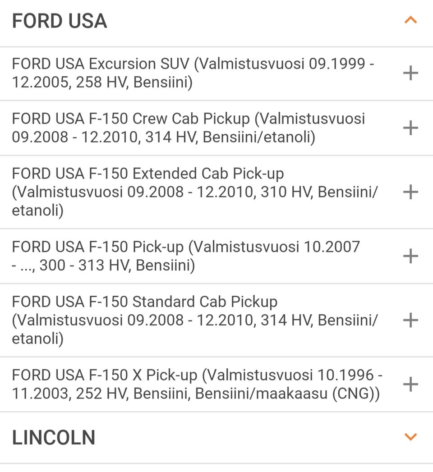Screen dimensions: 433x472
Task: Tap the F-150 Extended Cab Pick-up text
Action: coord(148,174)
